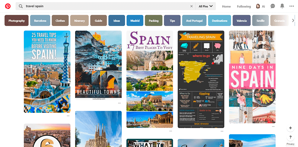Show more filter chips with right arrow

pyautogui.click(x=293, y=21)
